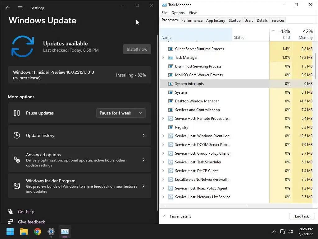Switch to the Details tab
The height and width of the screenshot is (239, 318).
pos(262,20)
